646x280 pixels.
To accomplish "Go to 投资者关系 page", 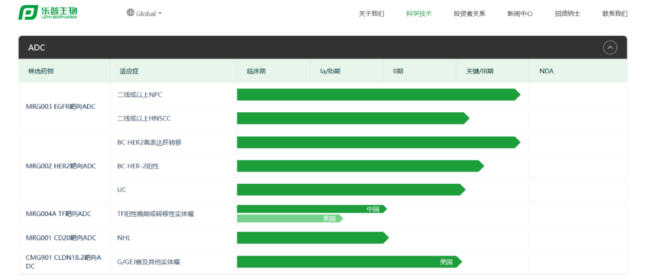I will (469, 14).
